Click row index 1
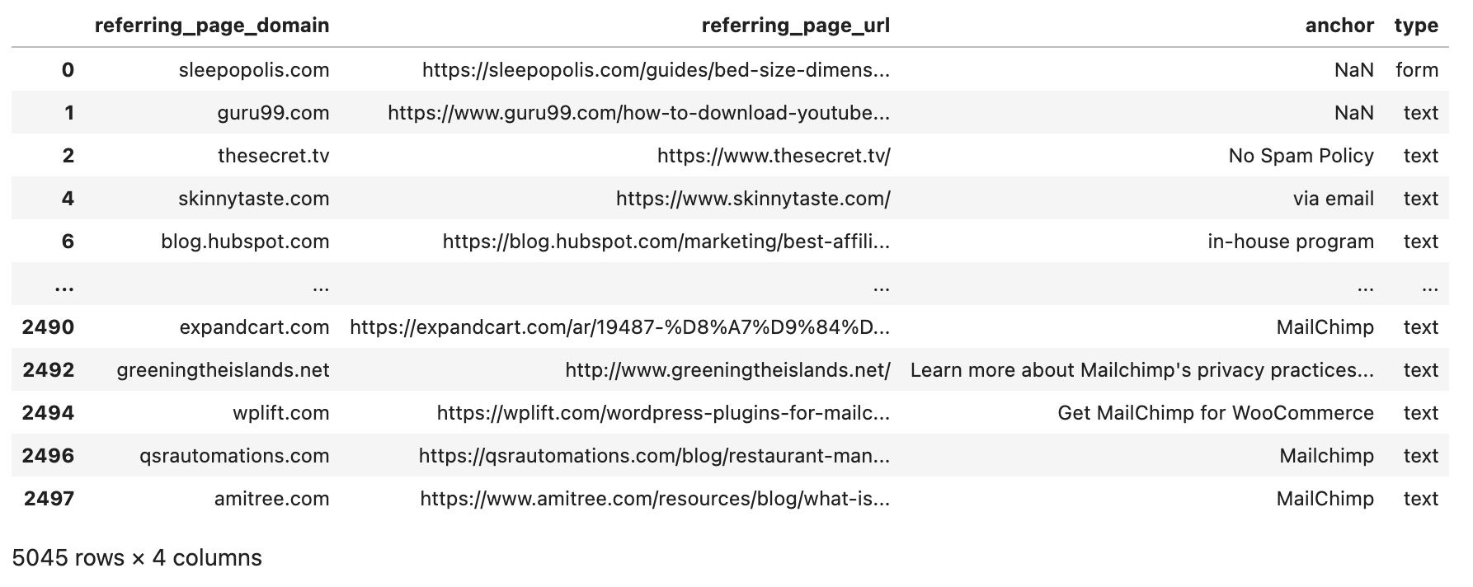1473x587 pixels. coord(69,113)
